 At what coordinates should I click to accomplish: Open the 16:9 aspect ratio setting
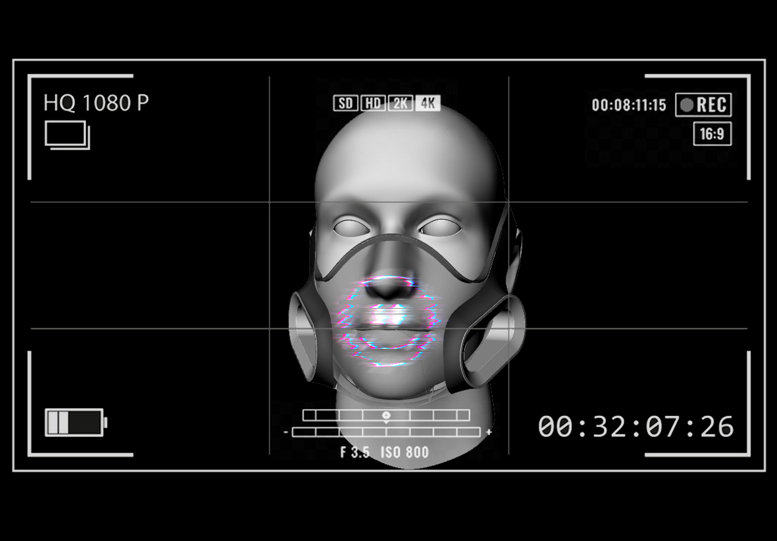click(712, 134)
